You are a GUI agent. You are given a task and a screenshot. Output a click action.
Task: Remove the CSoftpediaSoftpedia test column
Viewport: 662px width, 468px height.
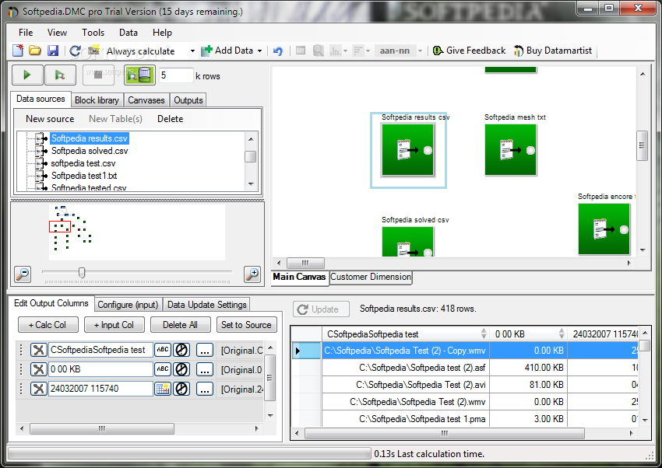coord(38,350)
